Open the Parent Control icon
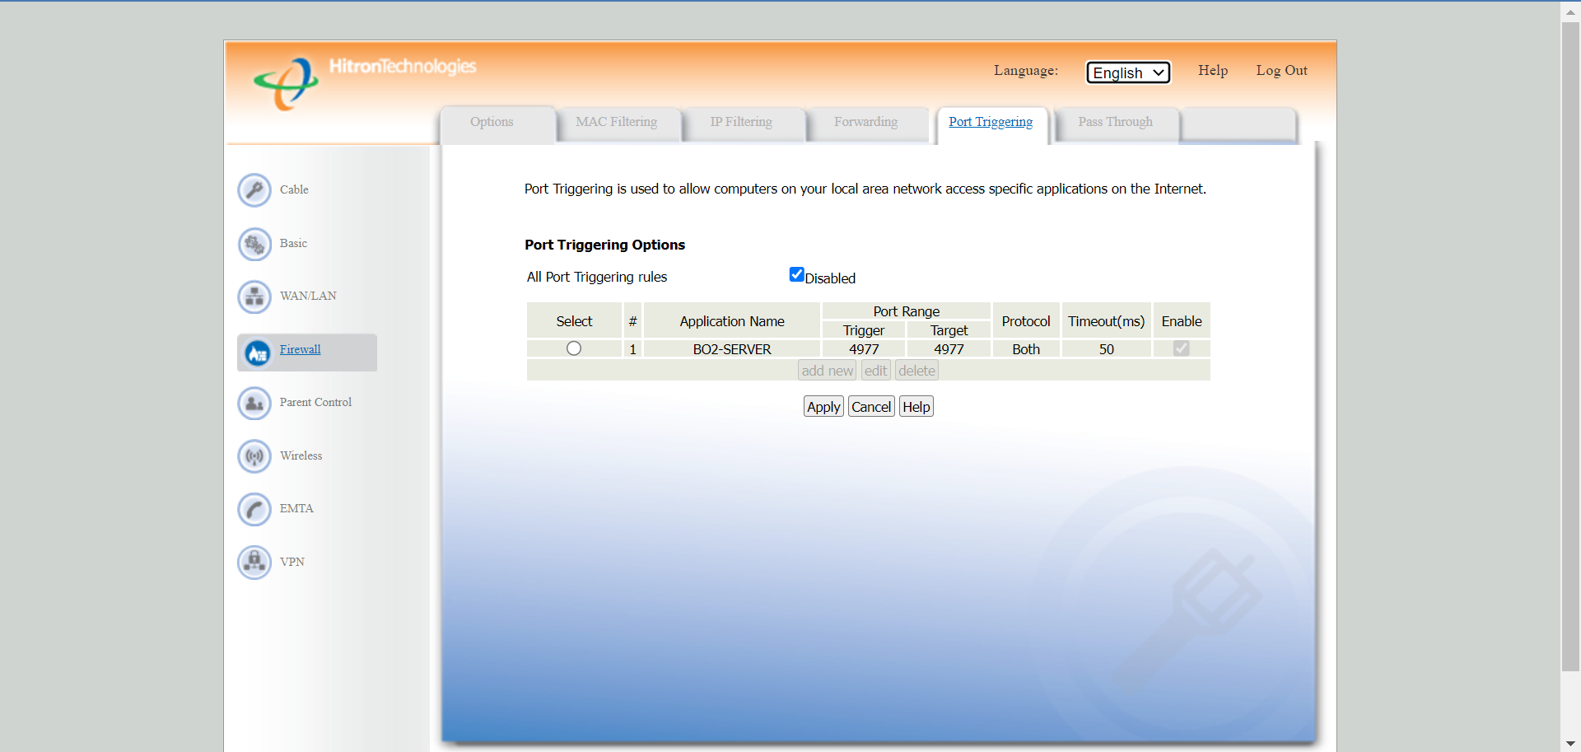 point(254,403)
